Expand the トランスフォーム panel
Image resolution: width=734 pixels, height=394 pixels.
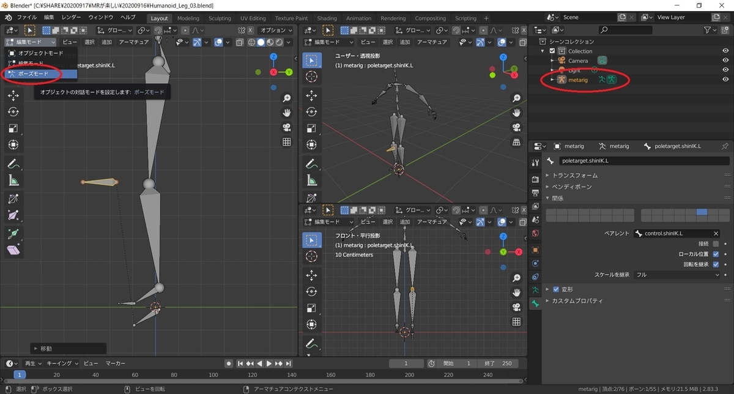pos(575,176)
